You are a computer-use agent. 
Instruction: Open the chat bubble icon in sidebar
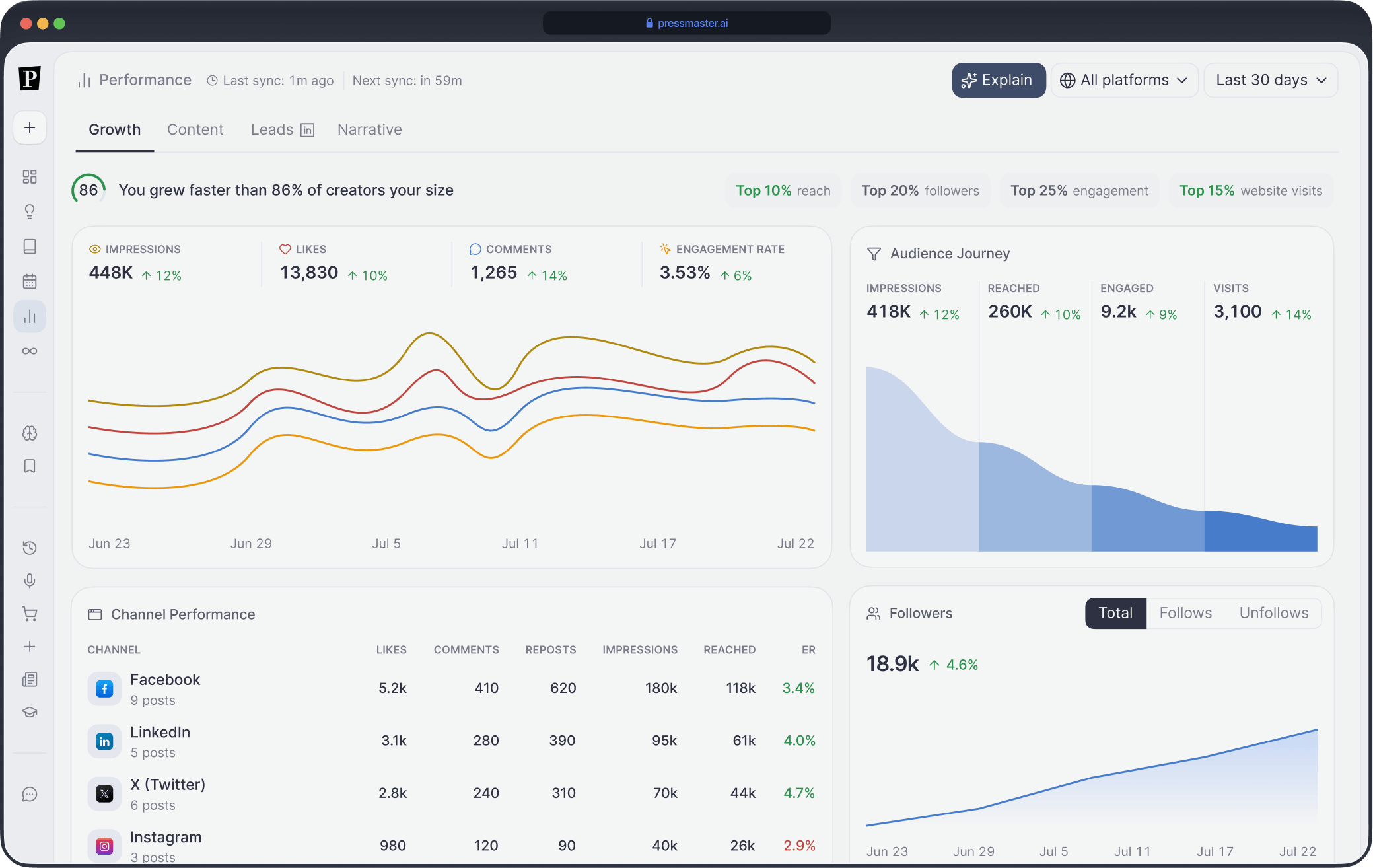click(x=30, y=794)
